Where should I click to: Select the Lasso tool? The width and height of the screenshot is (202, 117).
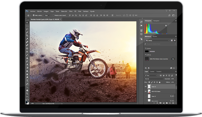click(x=27, y=29)
